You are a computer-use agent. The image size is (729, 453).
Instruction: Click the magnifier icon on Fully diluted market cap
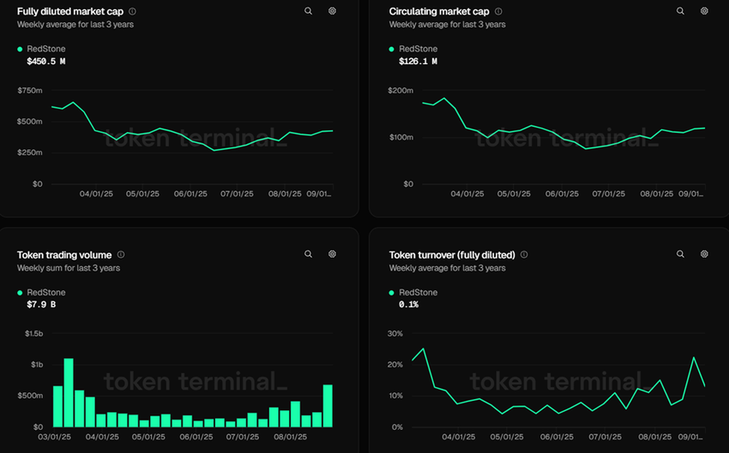point(308,11)
